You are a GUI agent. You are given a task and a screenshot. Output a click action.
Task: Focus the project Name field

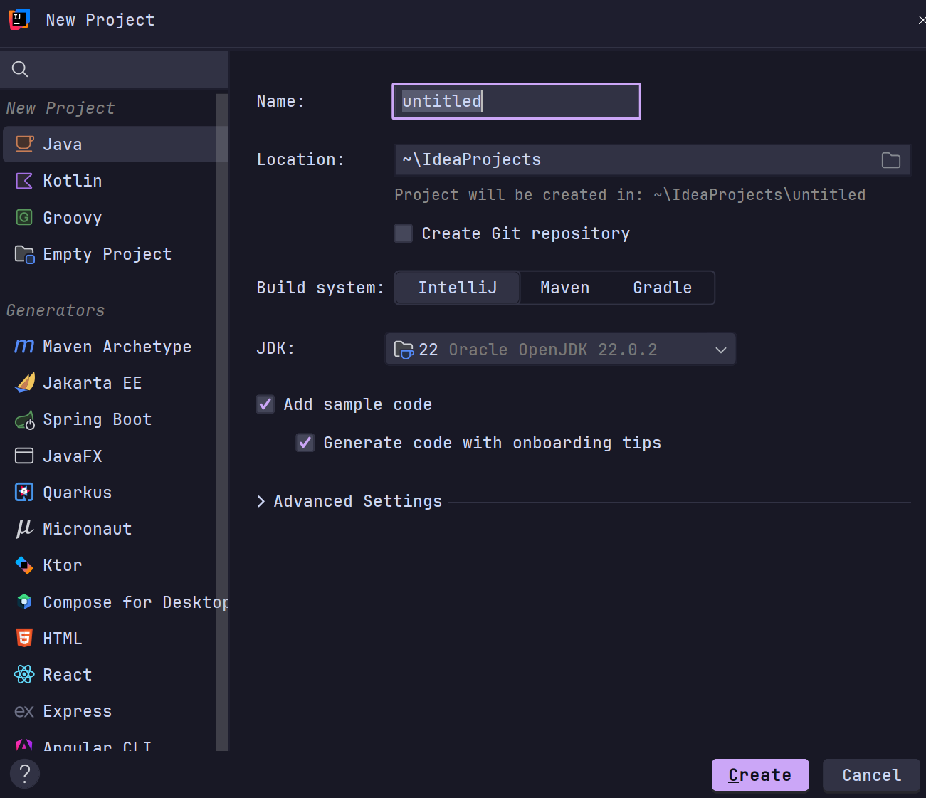click(x=517, y=101)
